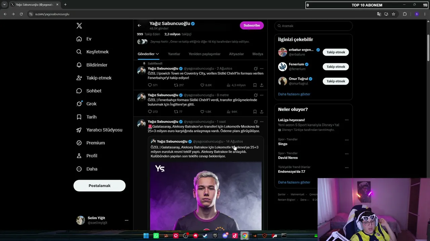This screenshot has width=430, height=241.
Task: Repost the pinned Ipswich Town post
Action: (x=176, y=85)
